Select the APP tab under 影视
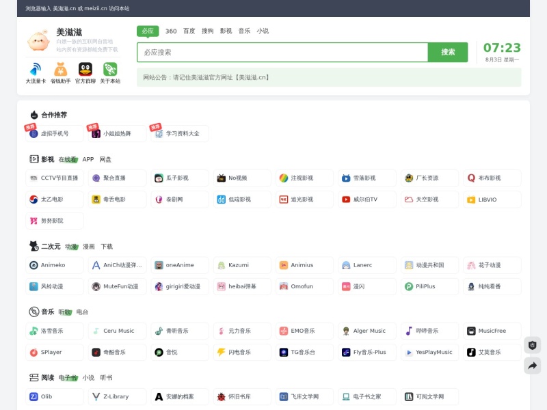The height and width of the screenshot is (410, 547). [x=88, y=159]
